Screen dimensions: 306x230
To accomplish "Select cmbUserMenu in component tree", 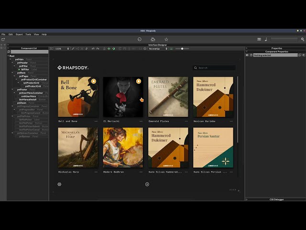I will tap(29, 96).
